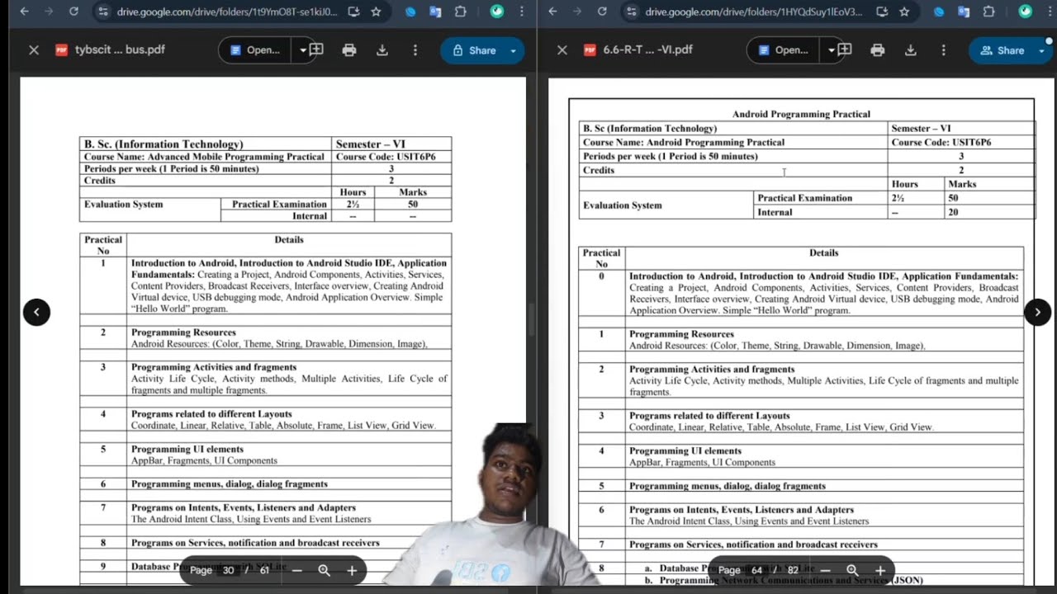The image size is (1057, 594).
Task: Open Chrome menu in left browser
Action: (521, 12)
